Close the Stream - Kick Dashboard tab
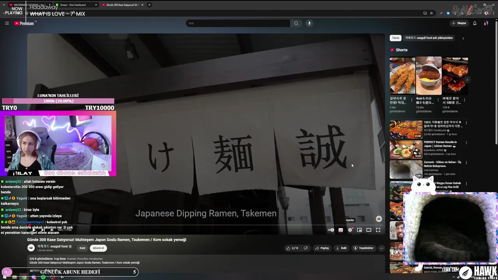Screen dimensions: 498x280 tap(96, 5)
